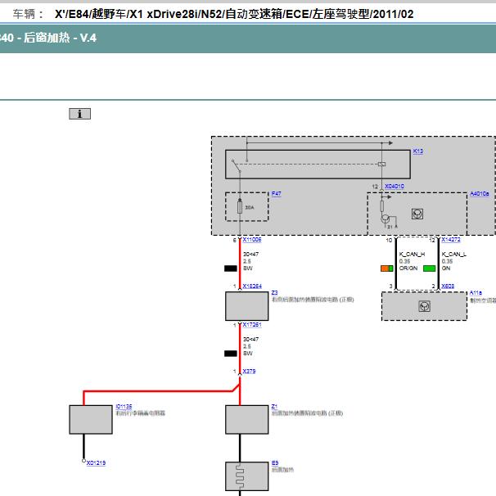Open the K13 relay link
The height and width of the screenshot is (496, 496).
tap(418, 151)
